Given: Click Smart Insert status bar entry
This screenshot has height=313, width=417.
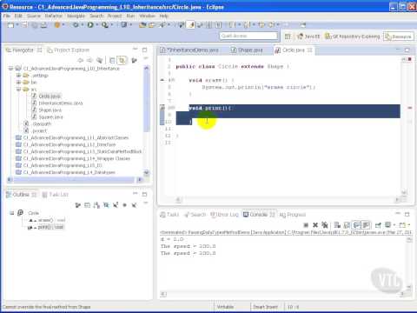Looking at the screenshot, I should click(x=265, y=307).
